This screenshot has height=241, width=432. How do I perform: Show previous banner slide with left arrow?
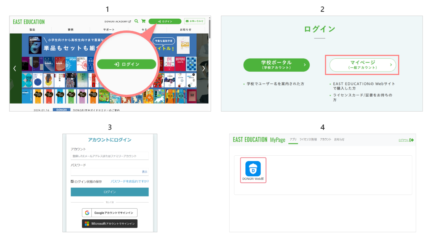15,68
